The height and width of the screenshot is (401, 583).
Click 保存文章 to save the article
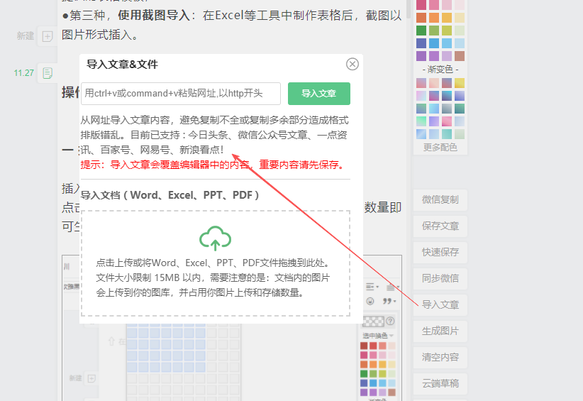tap(440, 226)
